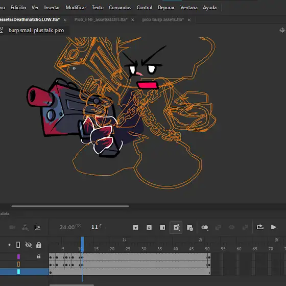Open the Control menu
The image size is (286, 286).
pos(145,8)
